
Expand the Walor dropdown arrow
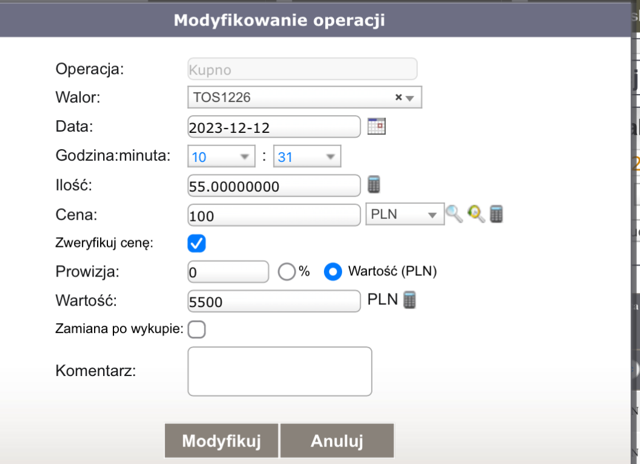click(409, 98)
